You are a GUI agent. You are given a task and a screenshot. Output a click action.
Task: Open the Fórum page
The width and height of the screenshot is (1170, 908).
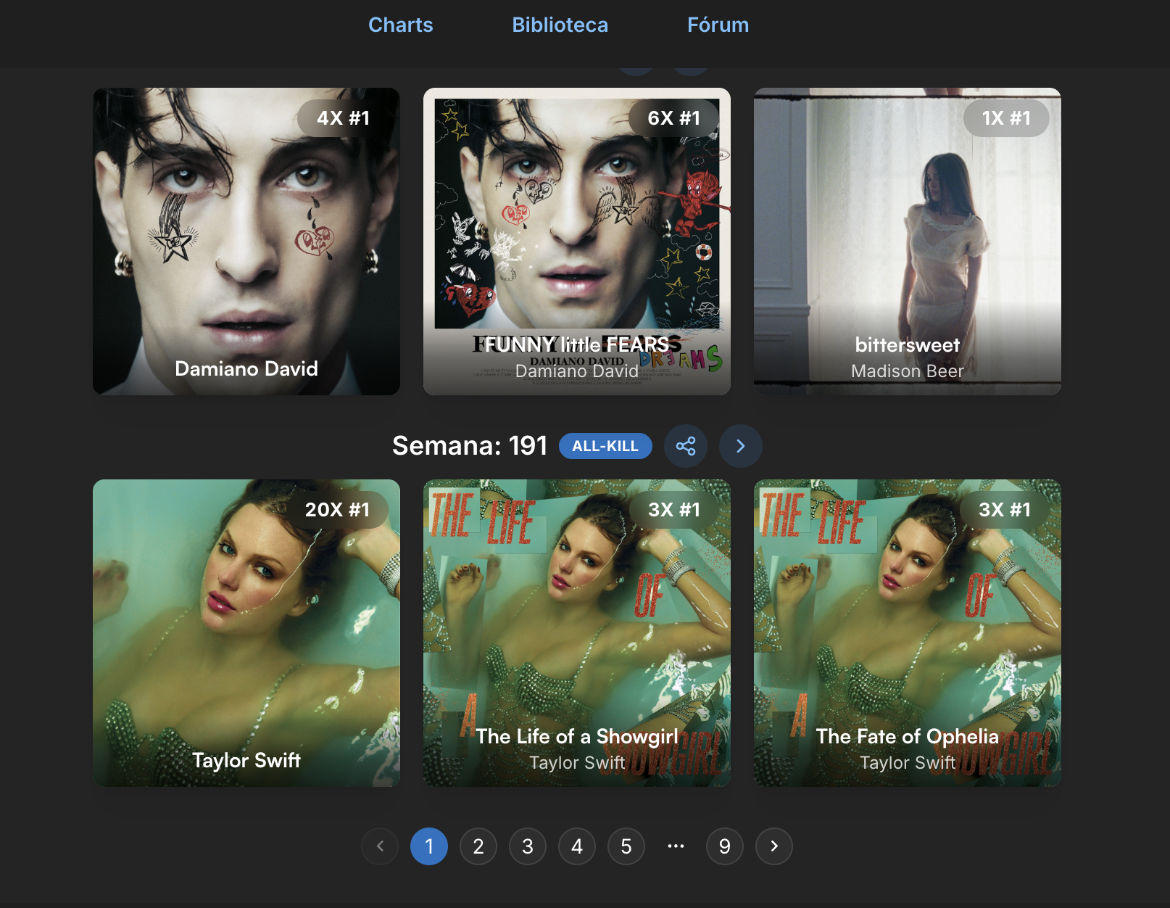[x=718, y=25]
